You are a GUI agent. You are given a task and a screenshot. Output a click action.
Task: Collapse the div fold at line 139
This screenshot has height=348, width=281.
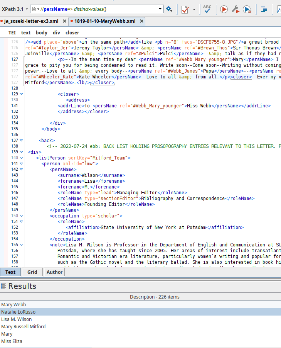(x=22, y=152)
